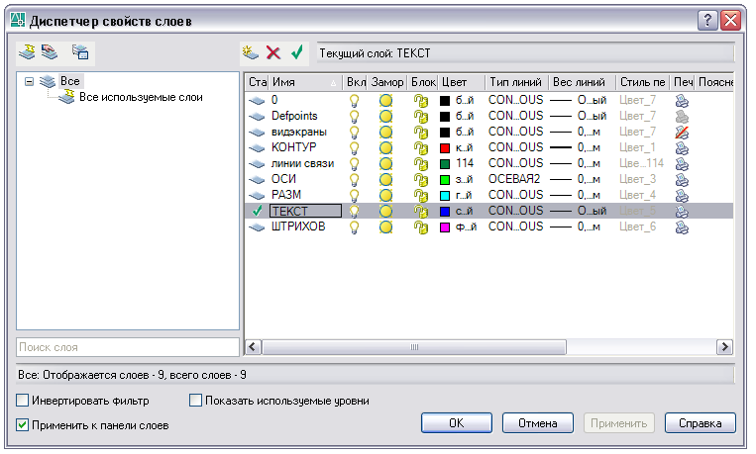Freeze the линии связи layer sun icon
This screenshot has height=454, width=756.
tap(385, 163)
